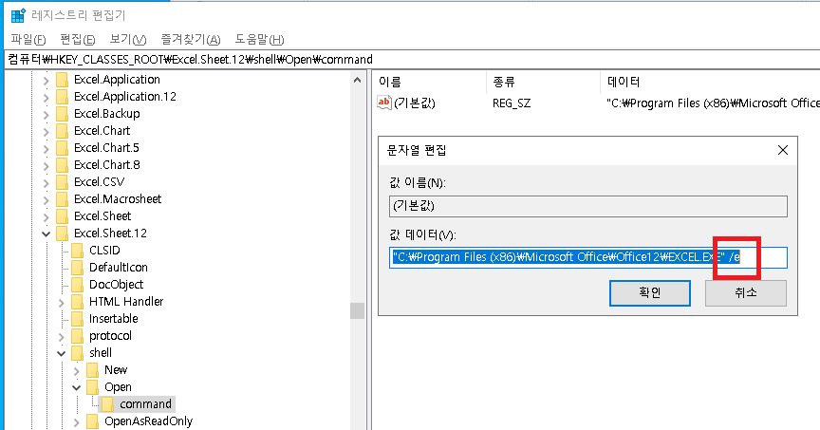Viewport: 820px width, 430px height.
Task: Select Excel.Macrosheet folder icon
Action: 62,199
